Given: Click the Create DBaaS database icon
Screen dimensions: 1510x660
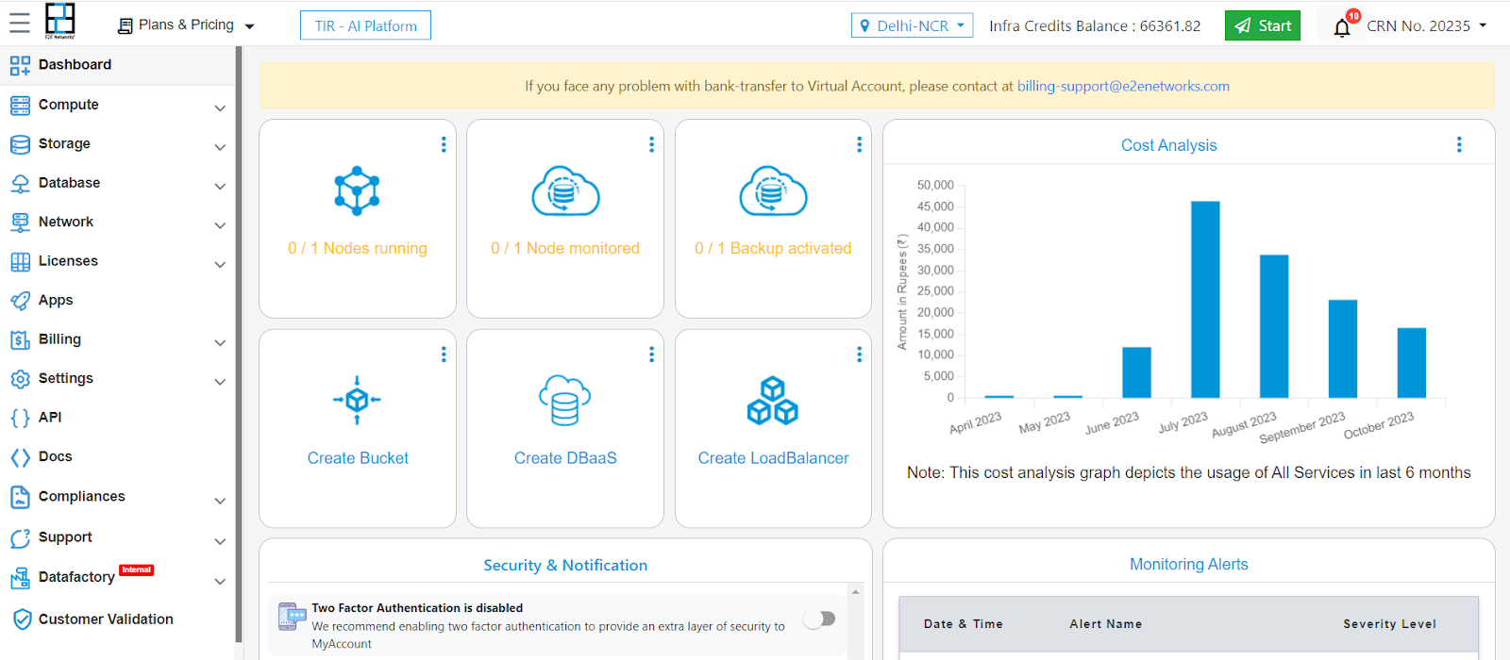Looking at the screenshot, I should (565, 400).
